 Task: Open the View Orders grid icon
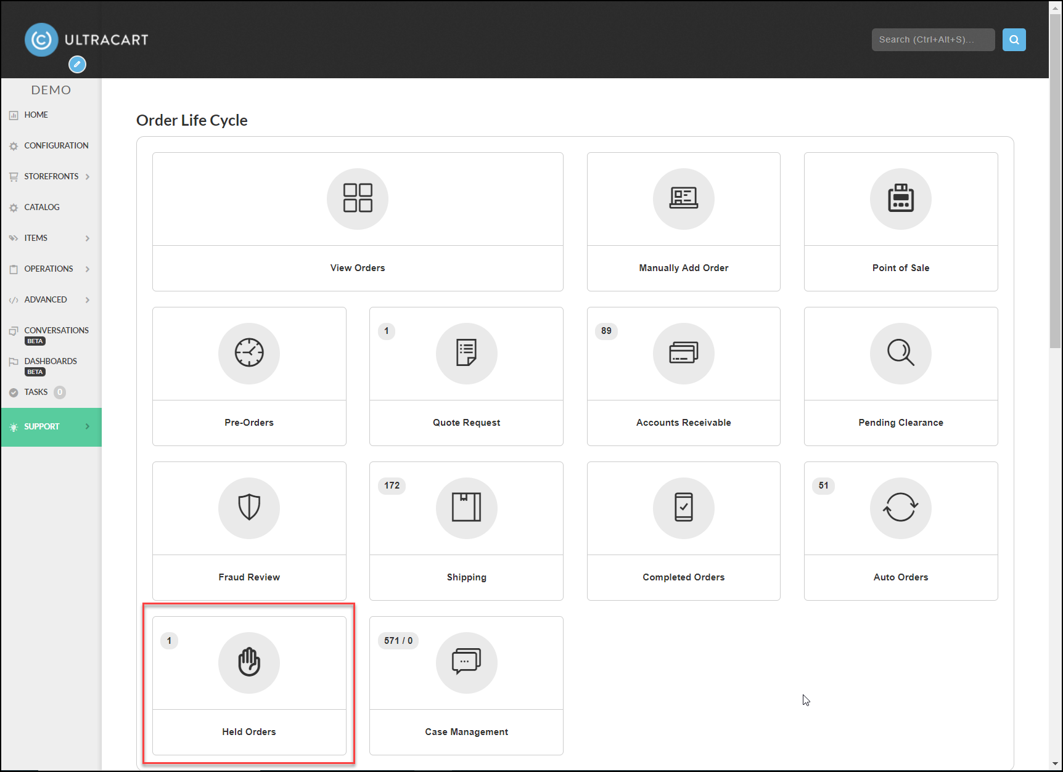[x=358, y=198]
